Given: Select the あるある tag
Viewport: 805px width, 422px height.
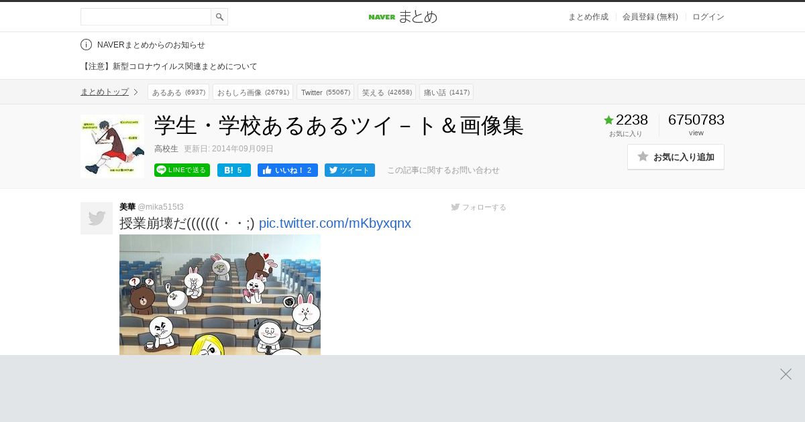Looking at the screenshot, I should click(x=178, y=92).
